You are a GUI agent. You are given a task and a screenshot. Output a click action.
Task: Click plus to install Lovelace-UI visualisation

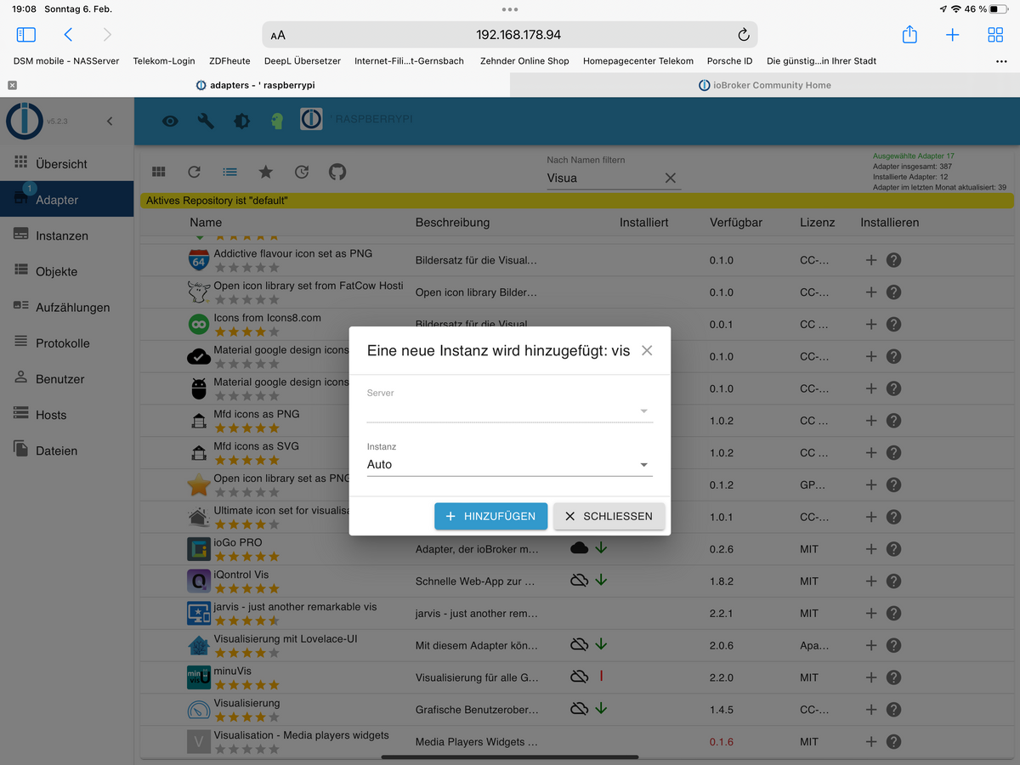point(870,645)
